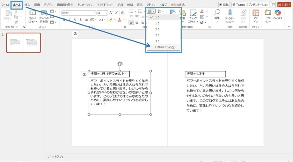Decrease the list indent level

131,17
